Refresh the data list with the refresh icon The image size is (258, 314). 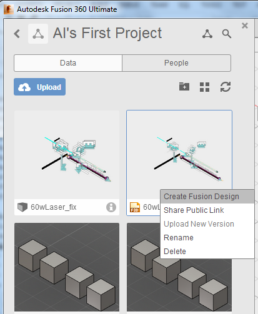pyautogui.click(x=226, y=87)
